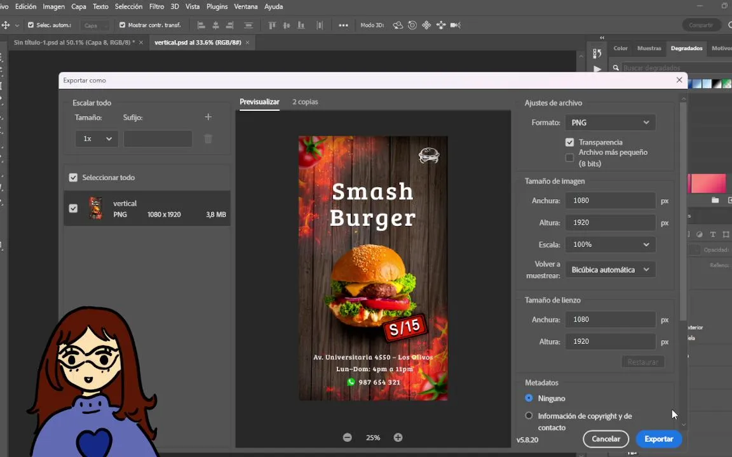The image size is (732, 457).
Task: Open the Capa auto-select dropdown
Action: [x=94, y=25]
